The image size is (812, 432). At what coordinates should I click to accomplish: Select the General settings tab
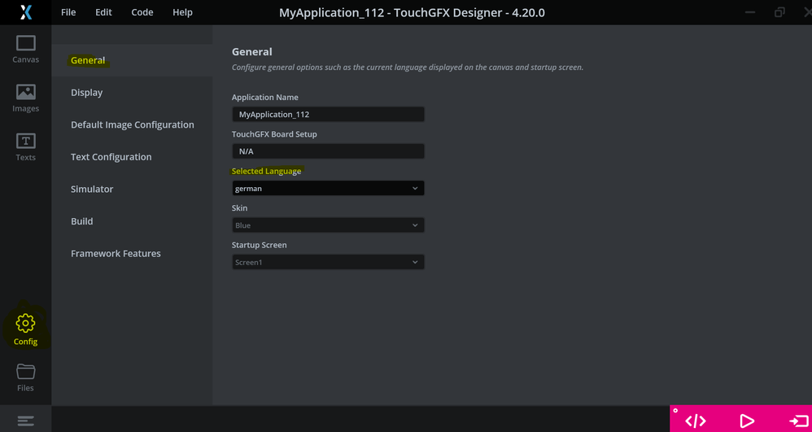[132, 60]
